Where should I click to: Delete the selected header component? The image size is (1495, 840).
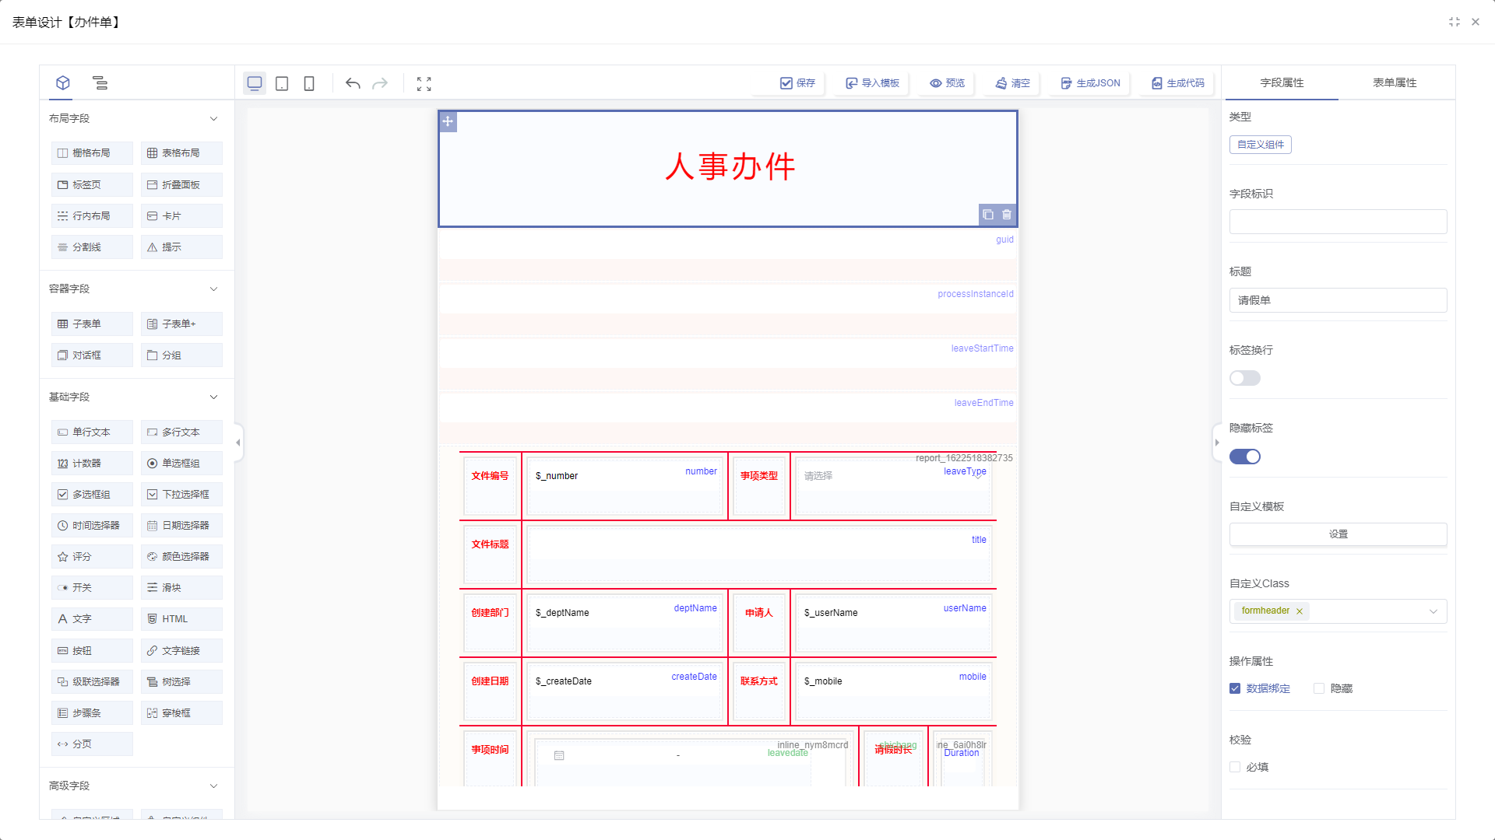click(x=1007, y=215)
